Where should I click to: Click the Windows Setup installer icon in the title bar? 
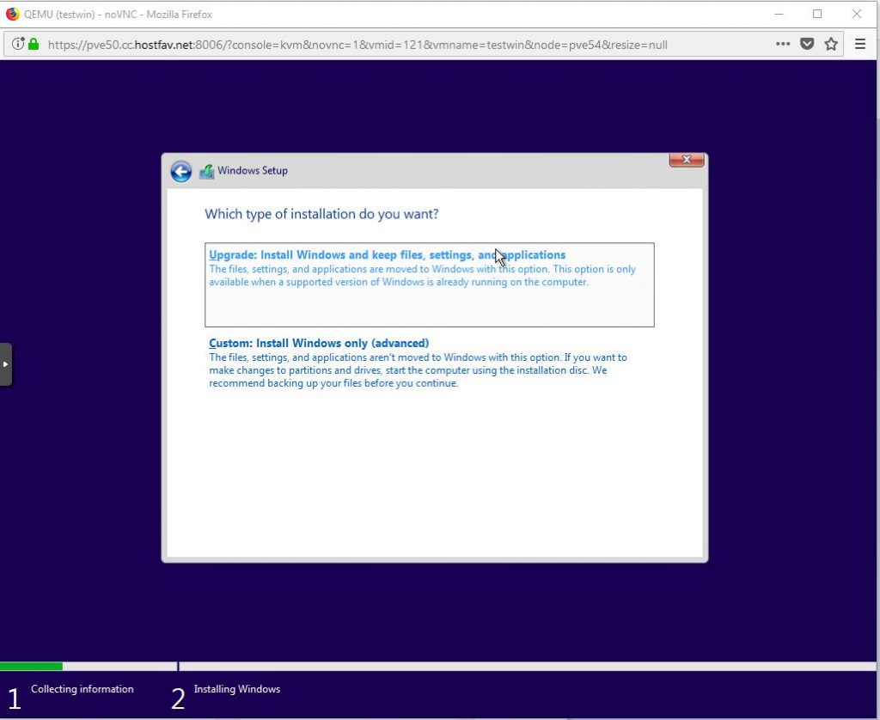point(206,171)
